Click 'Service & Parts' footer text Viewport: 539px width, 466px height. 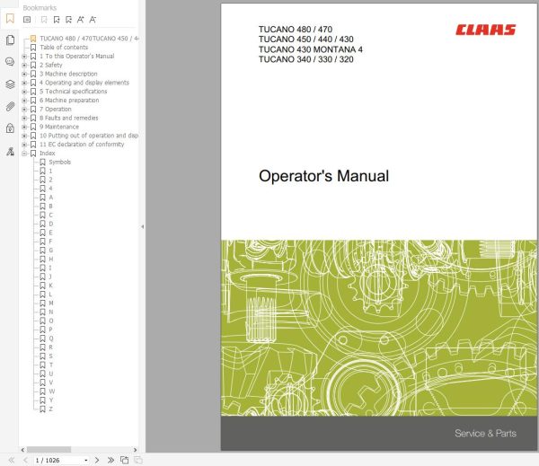tap(485, 434)
